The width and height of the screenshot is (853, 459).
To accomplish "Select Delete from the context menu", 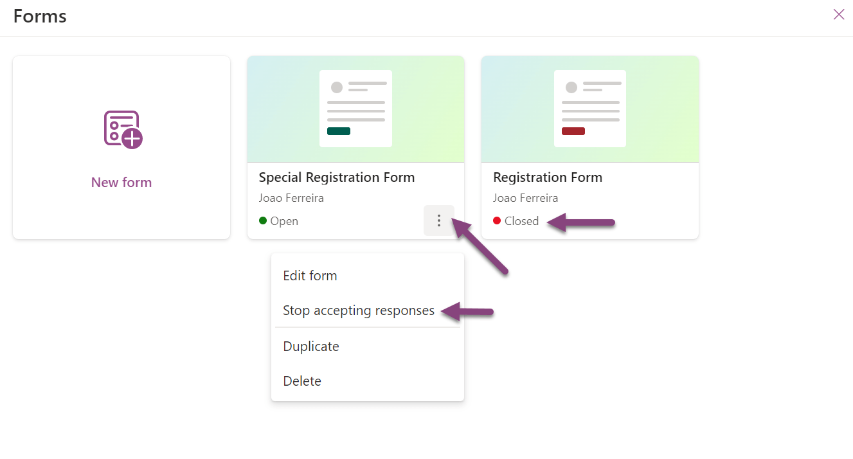I will [x=302, y=381].
